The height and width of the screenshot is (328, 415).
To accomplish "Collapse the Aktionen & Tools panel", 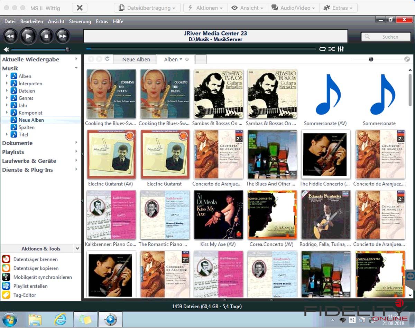I will 77,248.
